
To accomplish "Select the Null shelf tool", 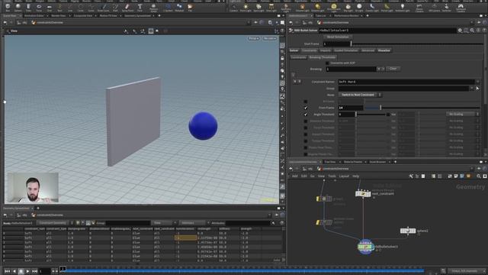I will coord(59,8).
